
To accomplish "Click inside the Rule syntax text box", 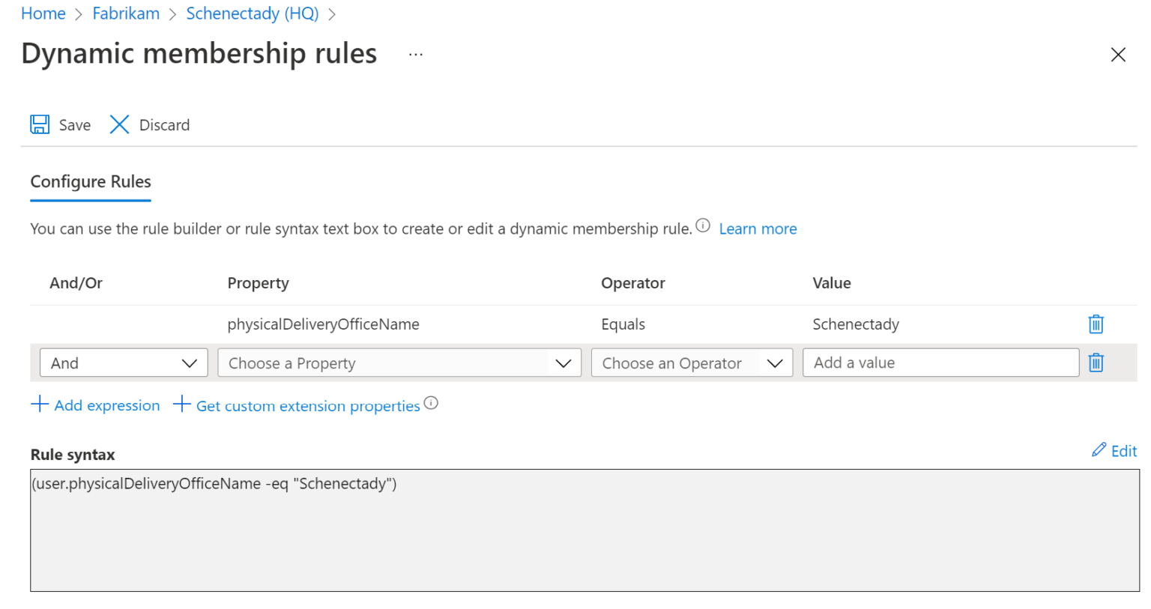I will point(584,530).
